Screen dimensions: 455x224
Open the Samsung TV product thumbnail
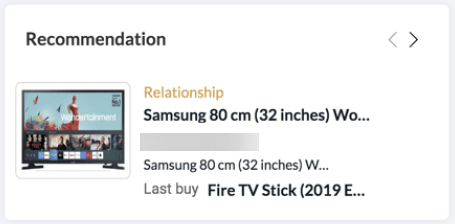(x=73, y=130)
